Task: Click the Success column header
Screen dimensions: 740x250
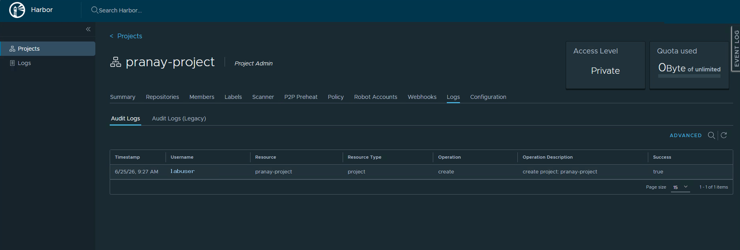Action: pos(662,157)
